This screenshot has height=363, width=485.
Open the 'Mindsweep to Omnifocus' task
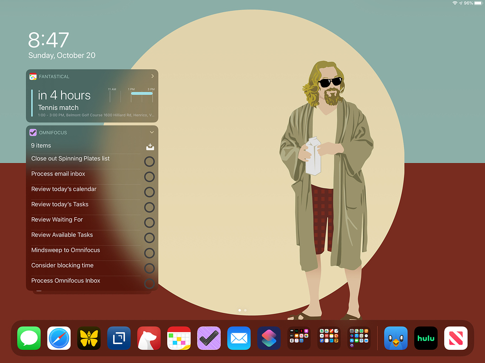coord(65,250)
